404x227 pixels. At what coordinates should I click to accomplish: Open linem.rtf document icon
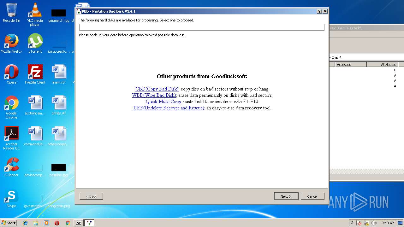(59, 74)
